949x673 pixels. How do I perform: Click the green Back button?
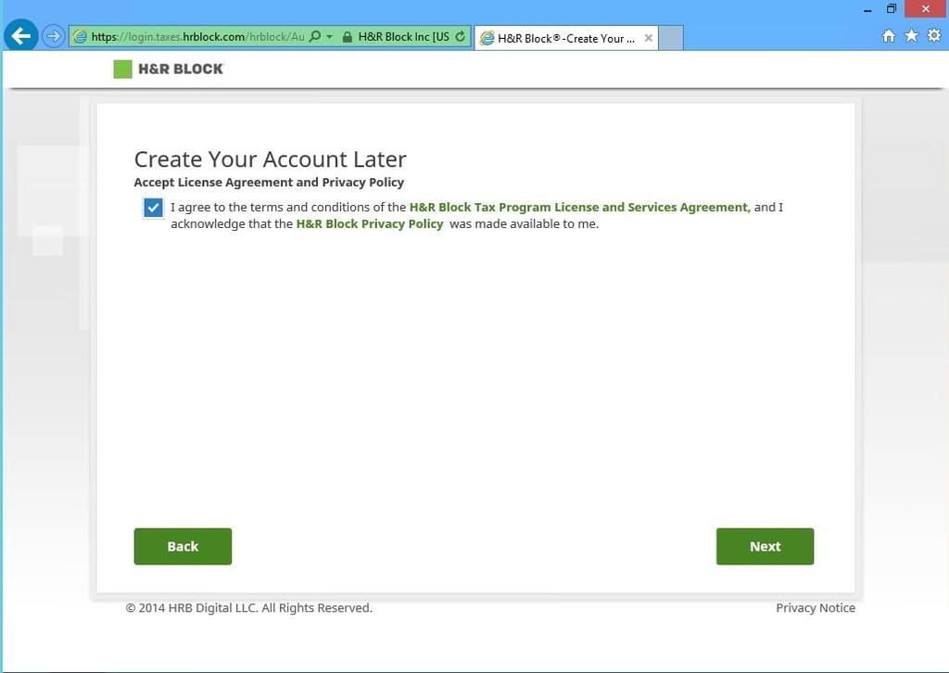point(183,547)
